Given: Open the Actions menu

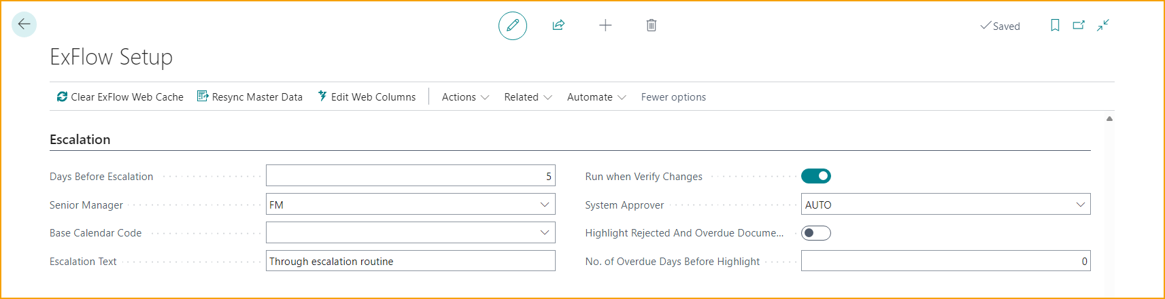Looking at the screenshot, I should pos(465,97).
